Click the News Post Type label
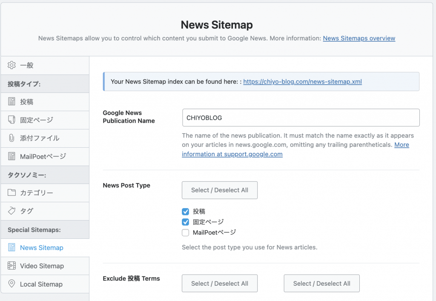The width and height of the screenshot is (436, 301). 126,185
